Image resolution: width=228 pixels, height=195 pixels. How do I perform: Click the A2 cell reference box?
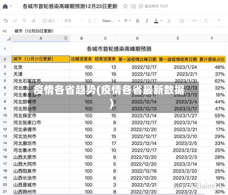click(5, 31)
